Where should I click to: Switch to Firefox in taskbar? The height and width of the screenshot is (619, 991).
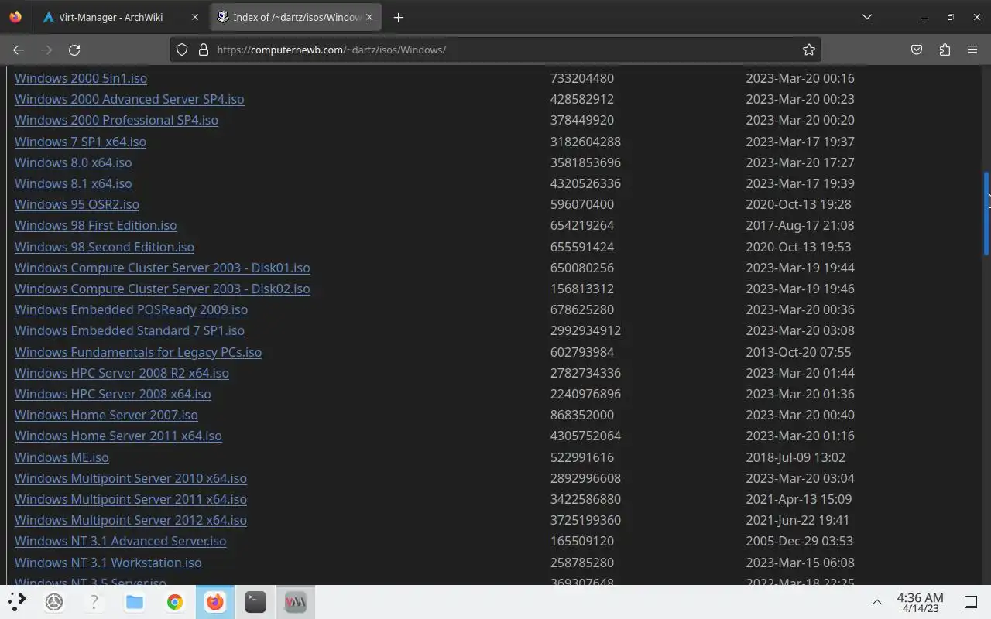point(215,601)
